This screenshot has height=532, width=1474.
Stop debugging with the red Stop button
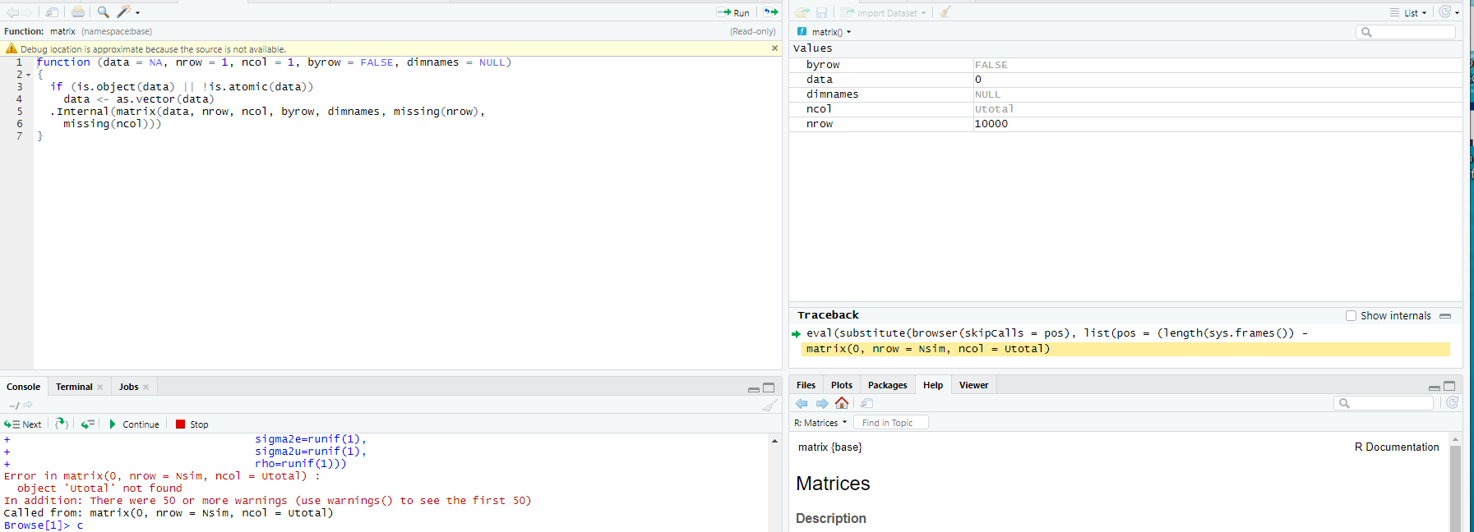(192, 424)
